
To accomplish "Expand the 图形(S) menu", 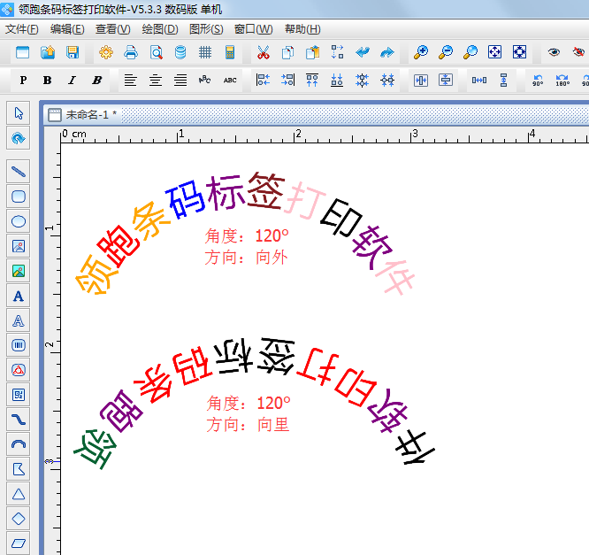I will [x=206, y=29].
